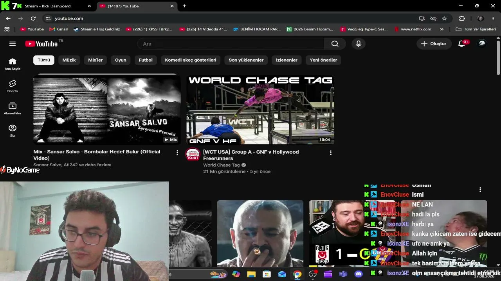
Task: Close the (14197) YouTube tab
Action: coord(172,6)
